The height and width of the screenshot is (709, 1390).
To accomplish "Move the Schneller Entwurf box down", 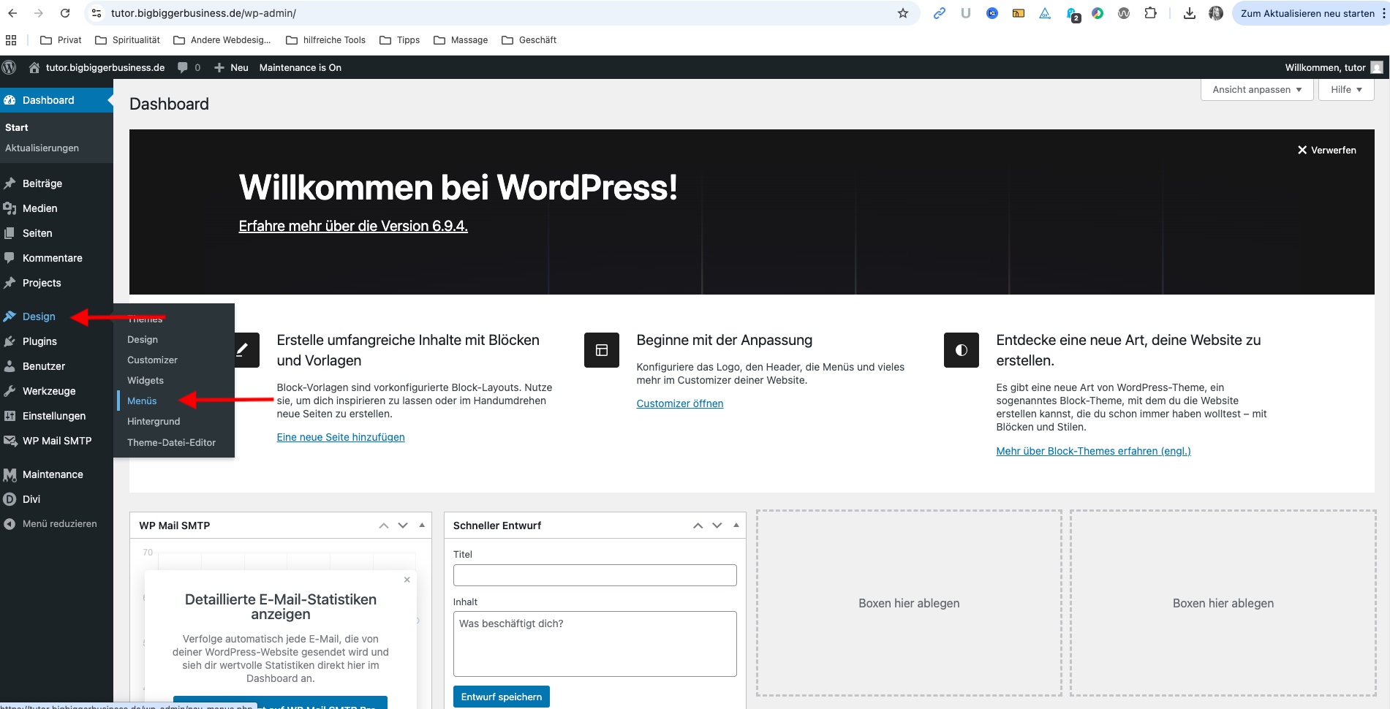I will 717,526.
